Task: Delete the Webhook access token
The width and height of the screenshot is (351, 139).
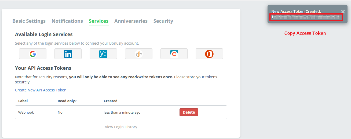Action: tap(189, 112)
